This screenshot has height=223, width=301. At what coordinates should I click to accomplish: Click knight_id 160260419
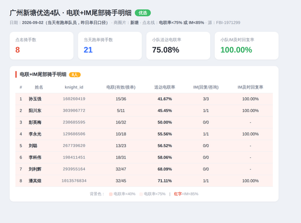[74, 99]
